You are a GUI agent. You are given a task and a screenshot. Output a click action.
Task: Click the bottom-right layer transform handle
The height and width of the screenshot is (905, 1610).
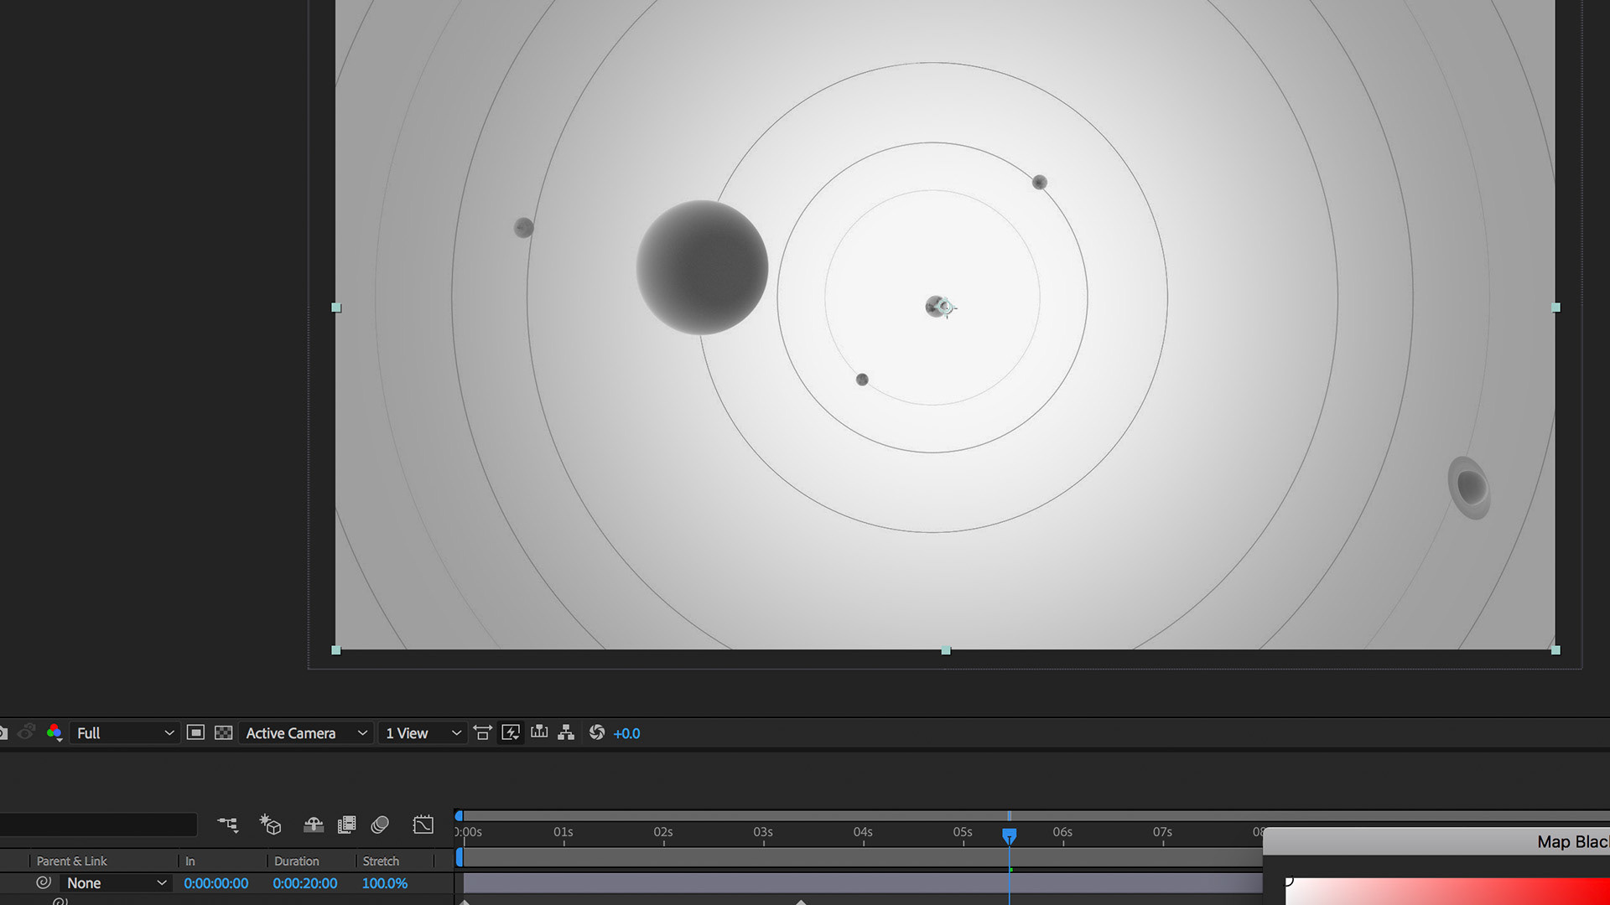(x=1555, y=650)
